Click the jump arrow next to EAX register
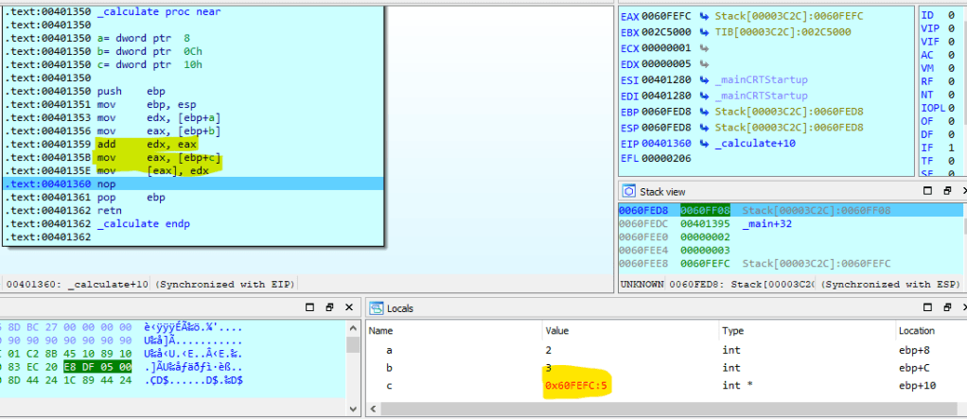Screen dimensions: 967x419 706,17
